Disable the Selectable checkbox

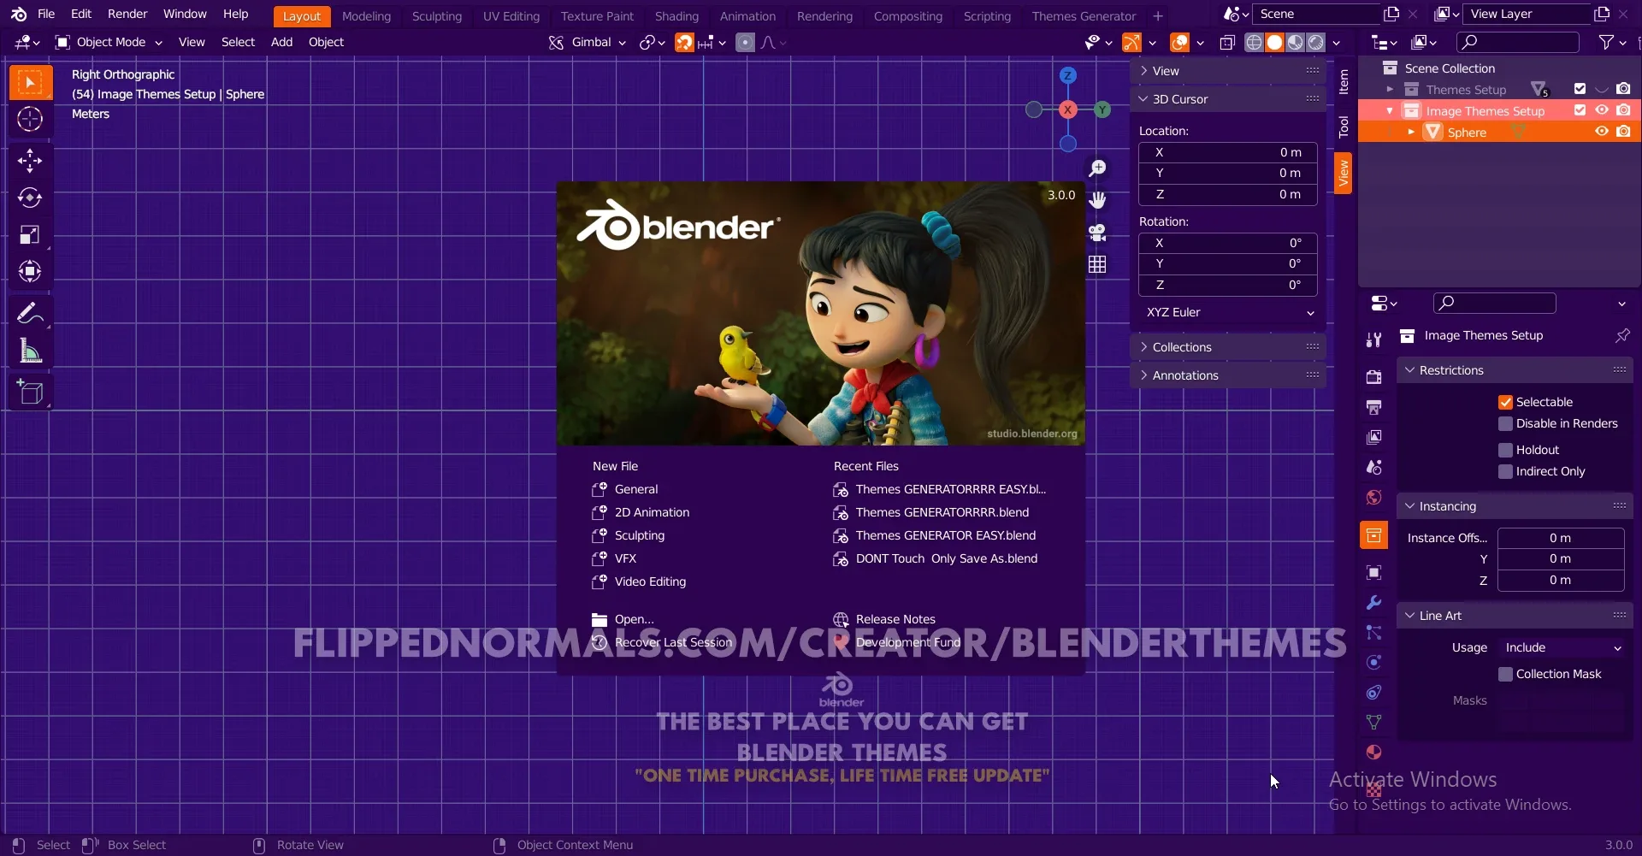(1505, 402)
